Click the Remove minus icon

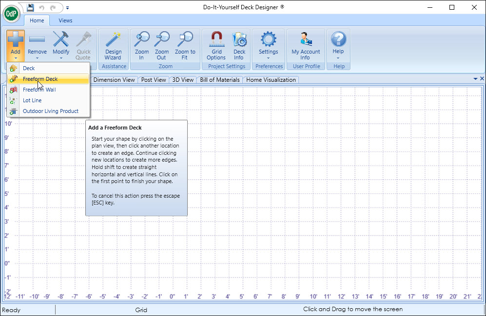point(37,39)
